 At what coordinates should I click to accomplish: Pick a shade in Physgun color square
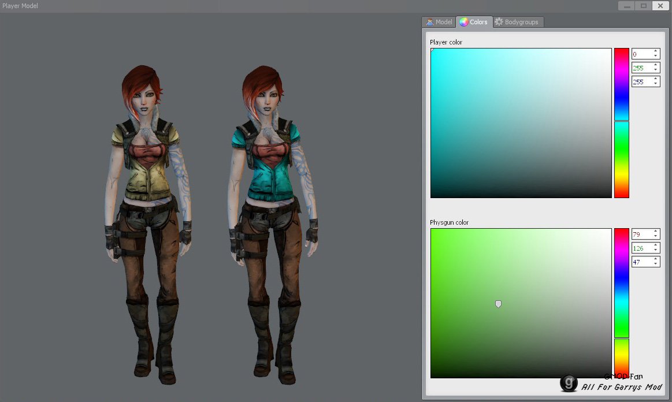point(521,303)
